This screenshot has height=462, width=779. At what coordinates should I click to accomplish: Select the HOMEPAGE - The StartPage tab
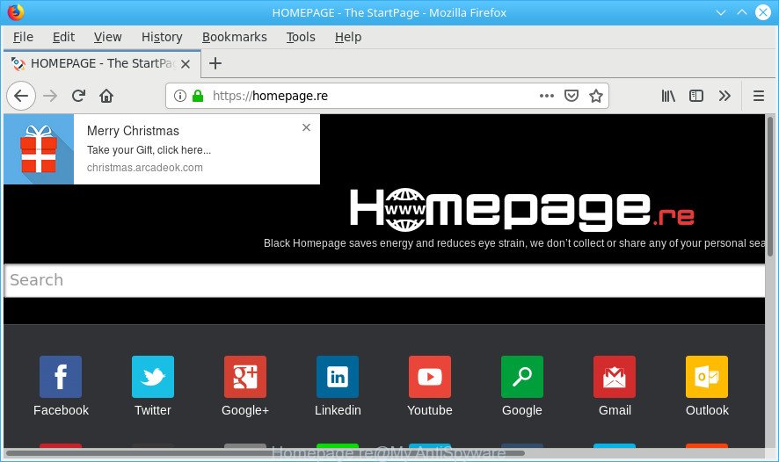102,63
